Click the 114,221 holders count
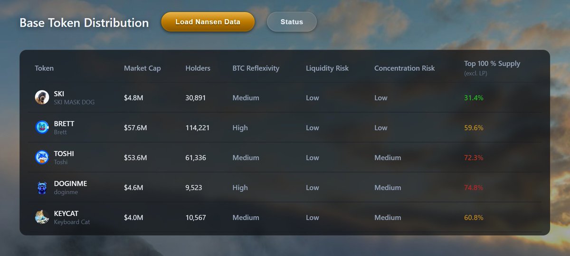570x256 pixels. click(x=198, y=128)
